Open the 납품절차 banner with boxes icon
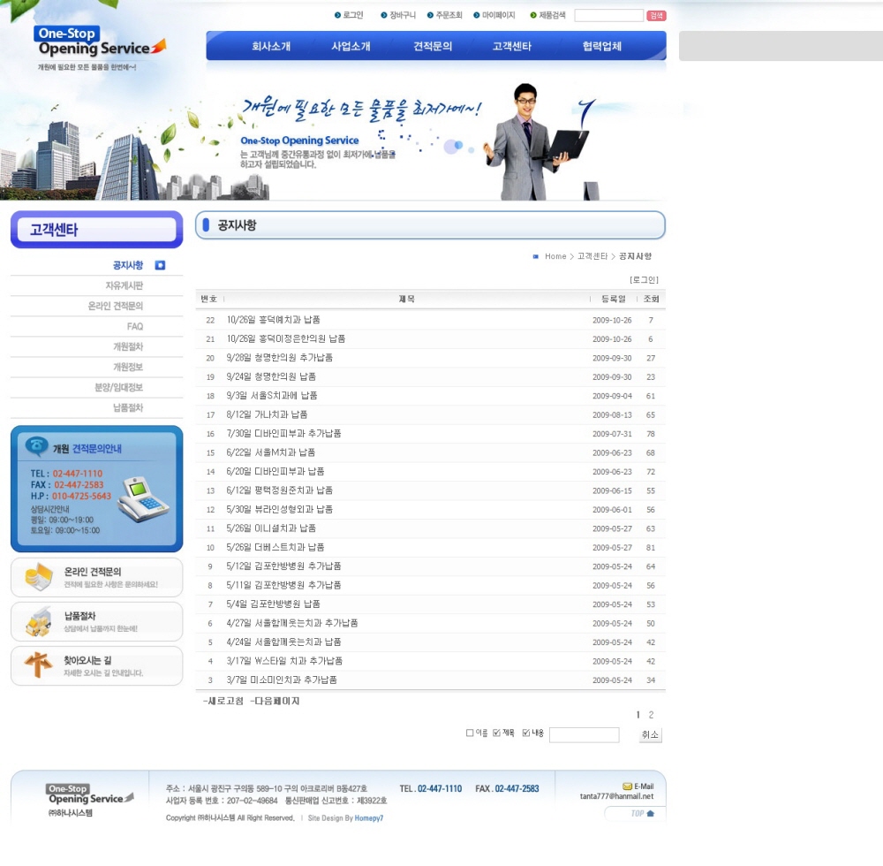Screen dimensions: 883x866 point(96,621)
